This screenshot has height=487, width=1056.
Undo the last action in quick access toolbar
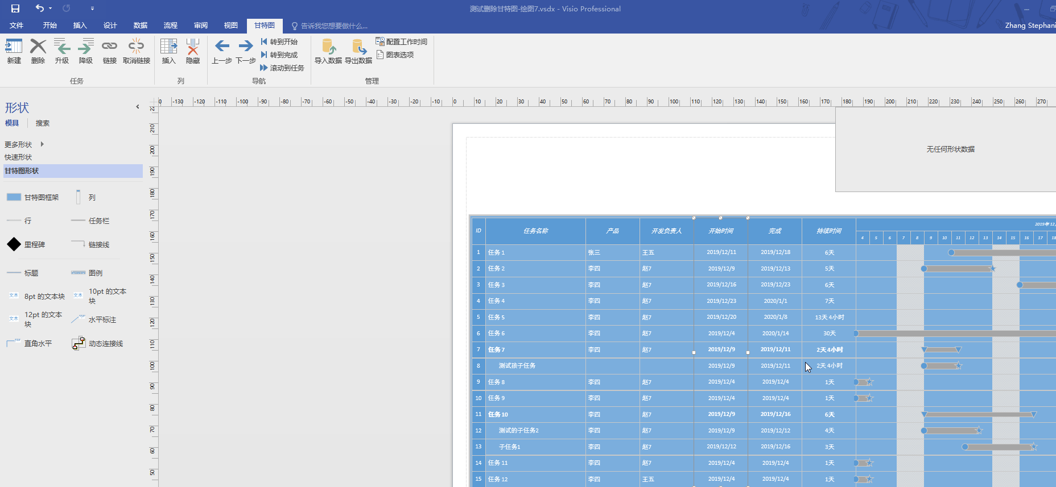39,9
